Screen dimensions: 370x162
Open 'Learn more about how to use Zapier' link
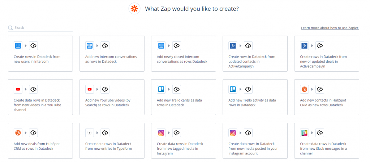[330, 28]
